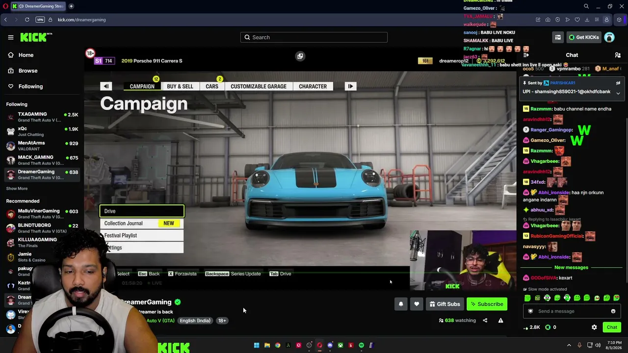Open the TXAGAMING channel in Following list
628x353 pixels.
42,117
